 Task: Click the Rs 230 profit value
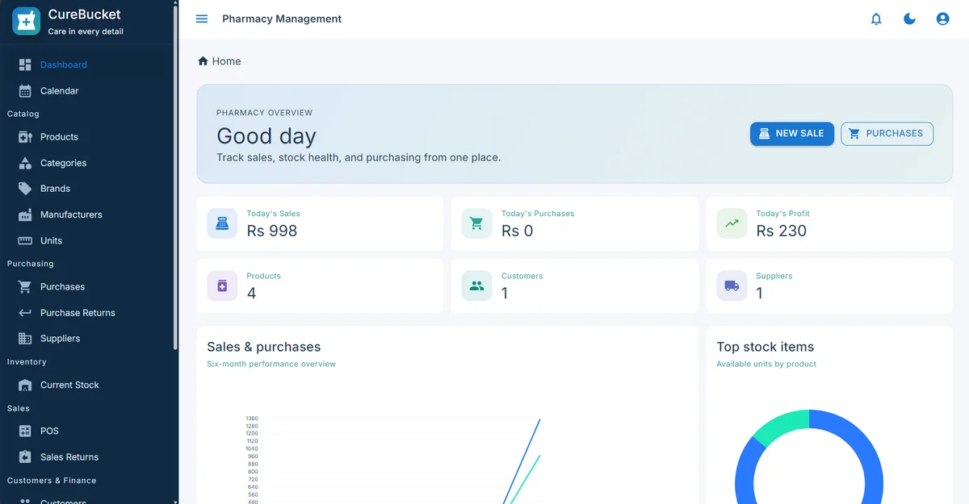click(x=782, y=231)
